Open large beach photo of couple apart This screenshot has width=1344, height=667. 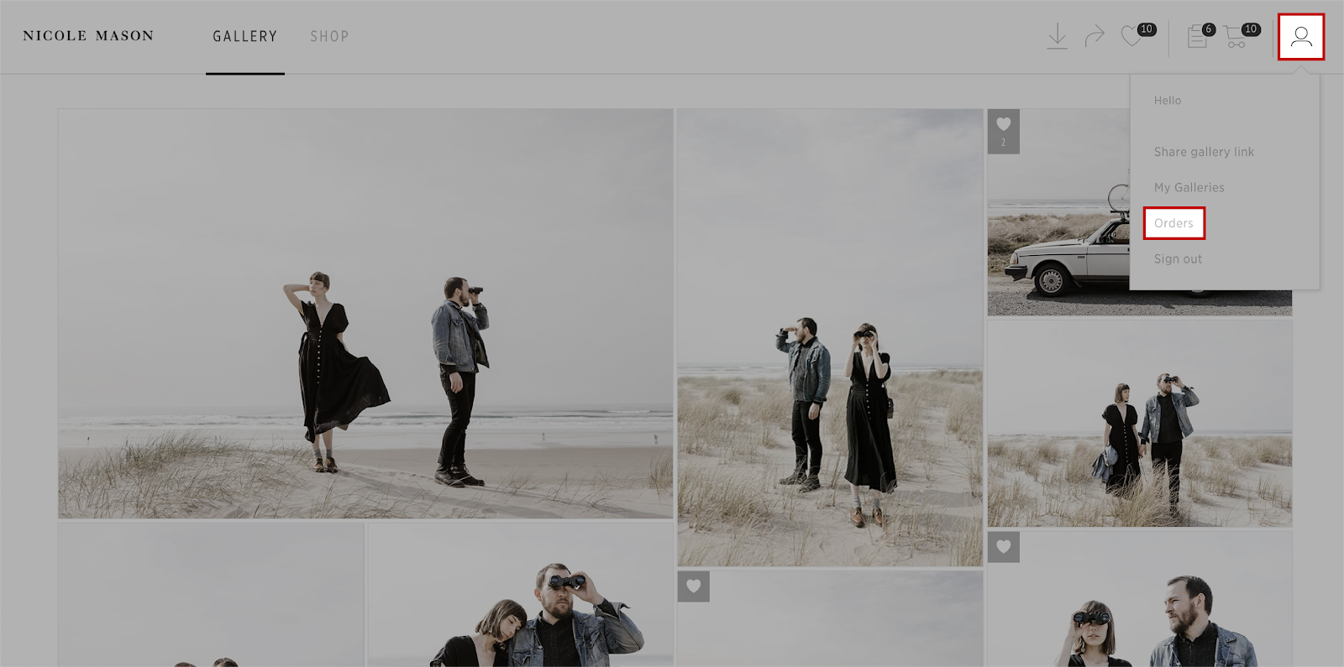tap(365, 314)
